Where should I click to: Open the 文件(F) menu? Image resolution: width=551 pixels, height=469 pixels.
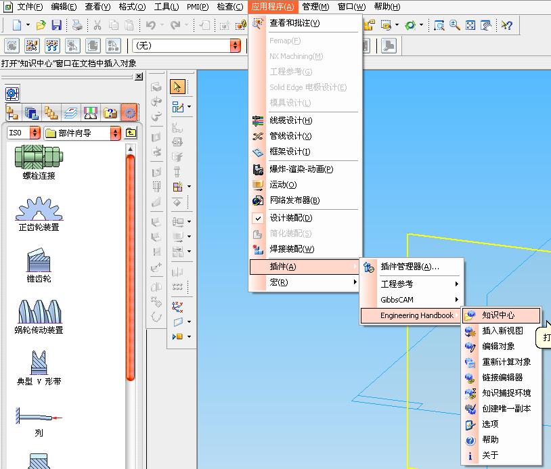coord(30,7)
